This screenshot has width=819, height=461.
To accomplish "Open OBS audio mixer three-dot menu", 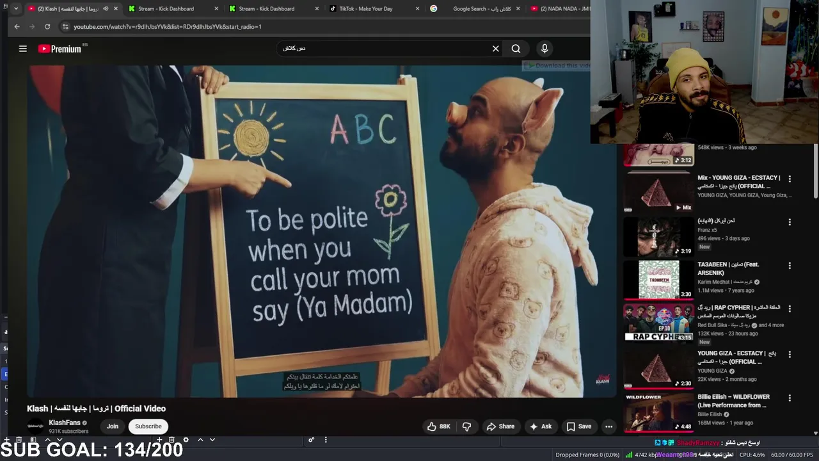I will [x=326, y=440].
